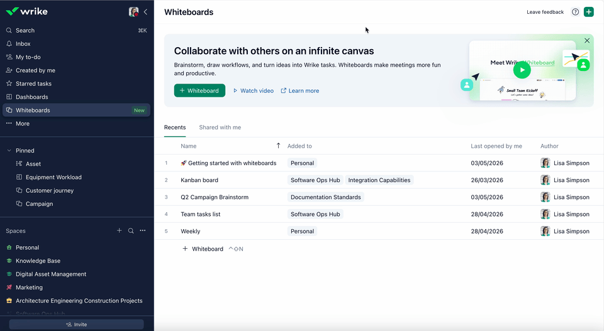The image size is (604, 331).
Task: Click the Wrike logo
Action: click(26, 11)
